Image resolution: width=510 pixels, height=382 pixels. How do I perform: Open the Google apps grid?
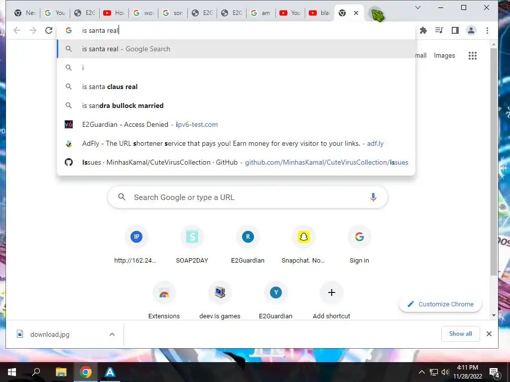473,56
